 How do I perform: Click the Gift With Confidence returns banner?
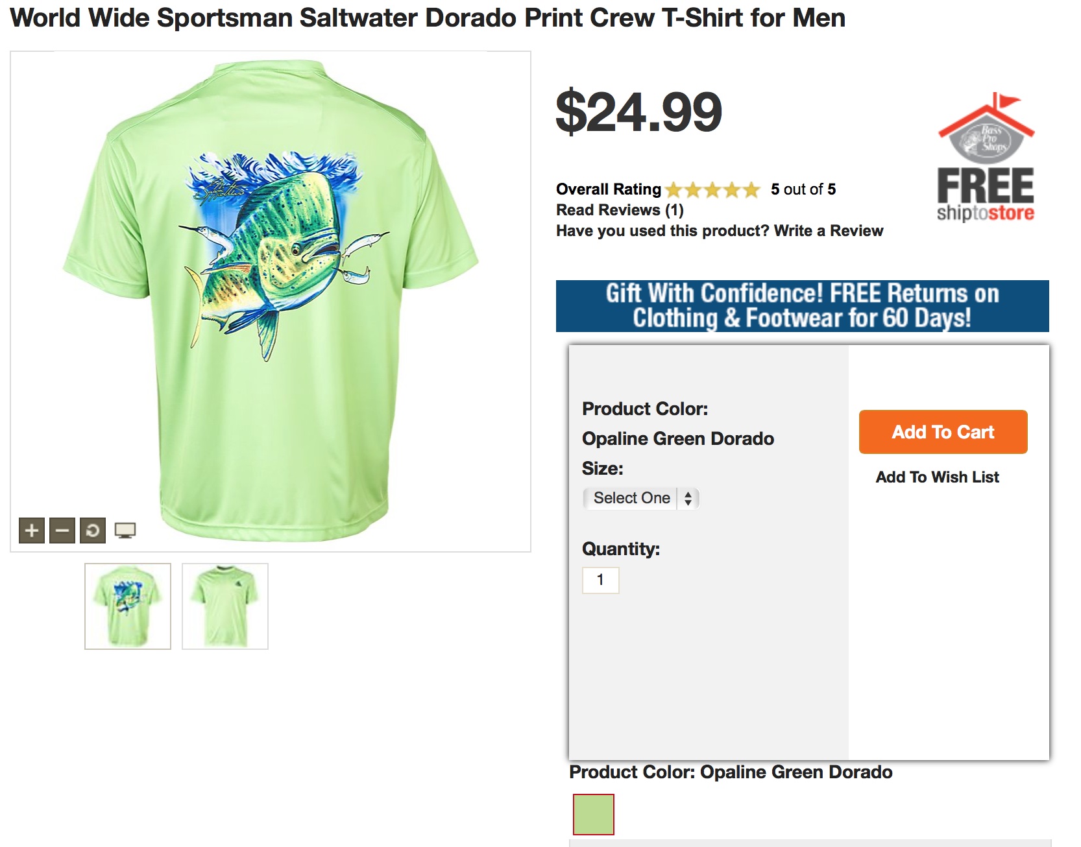pyautogui.click(x=802, y=306)
